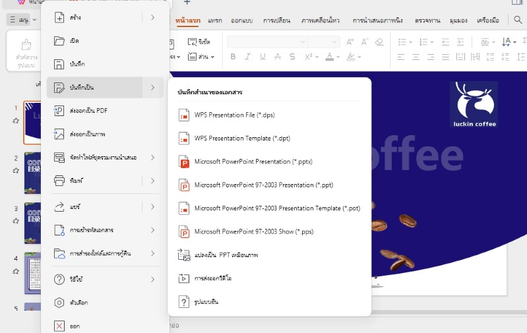Screen dimensions: 527x333
Task: Switch to the ภาพเคลื่อนไหว ribbon tab
Action: tap(321, 20)
